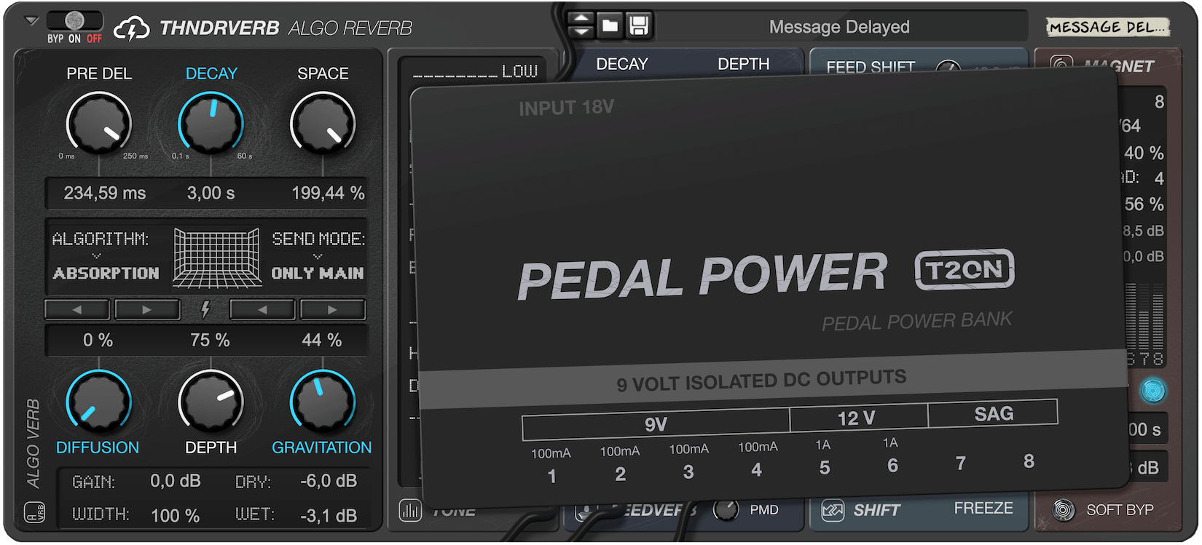Select the FEED SHIFT section header
This screenshot has height=545, width=1202.
click(x=871, y=67)
